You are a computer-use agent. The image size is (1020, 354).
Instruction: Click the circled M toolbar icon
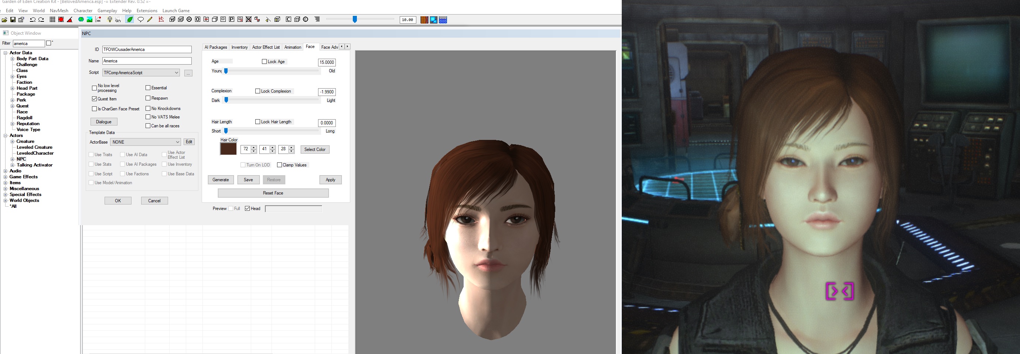(189, 20)
